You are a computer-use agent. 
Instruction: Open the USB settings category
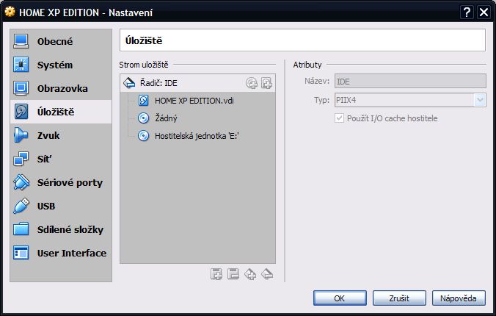(x=61, y=206)
